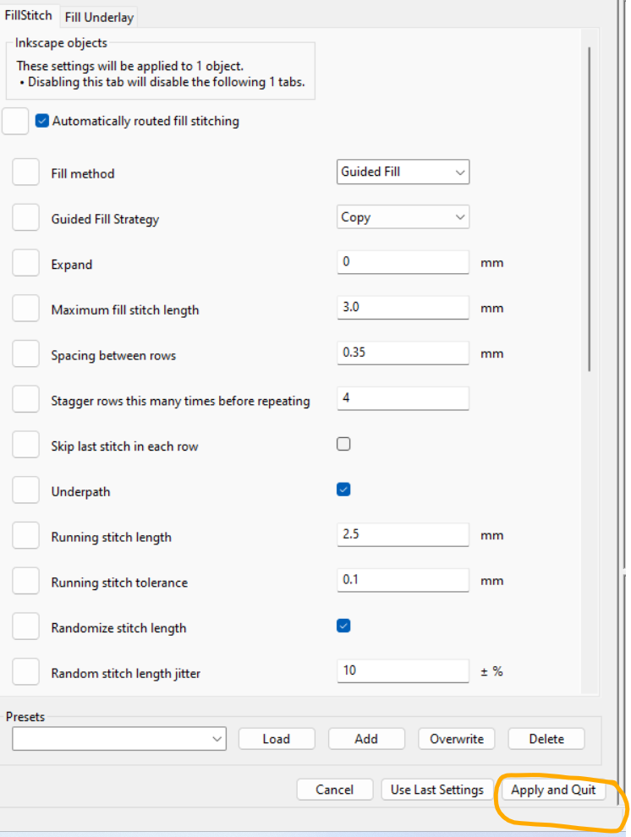Click 'Stagger rows this many times before repeating'
631x837 pixels.
coord(180,401)
